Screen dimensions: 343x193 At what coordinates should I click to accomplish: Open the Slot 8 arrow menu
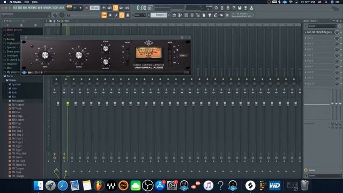(x=305, y=72)
